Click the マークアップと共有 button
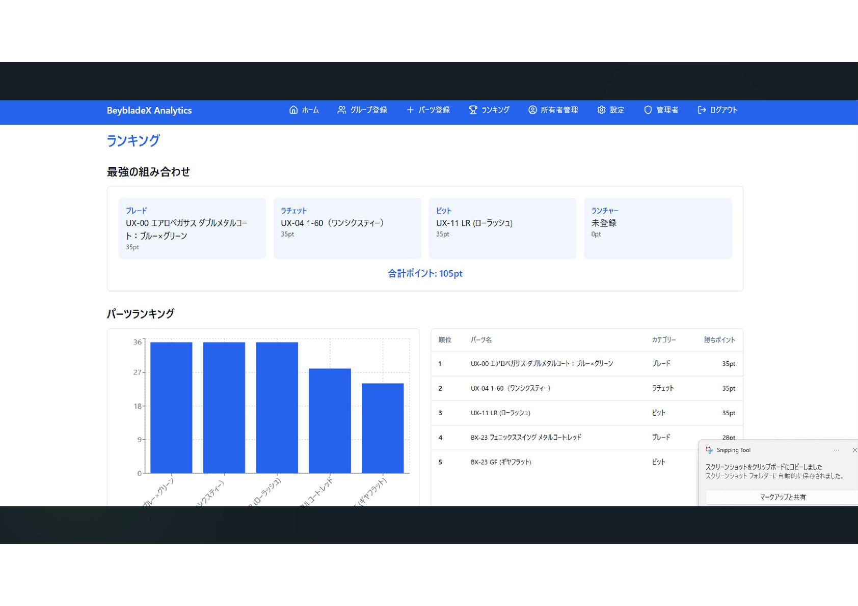Viewport: 858px width, 606px height. 782,497
